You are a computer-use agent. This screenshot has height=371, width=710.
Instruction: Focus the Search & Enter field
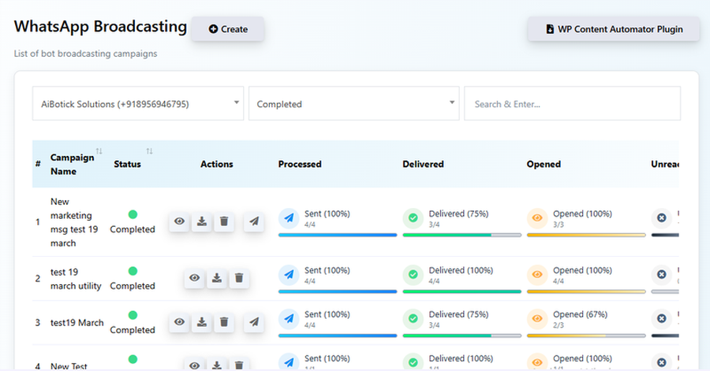[x=572, y=104]
